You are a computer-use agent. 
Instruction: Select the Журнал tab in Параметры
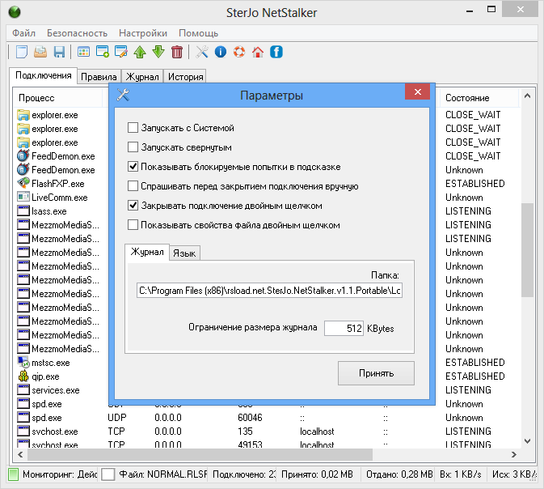[x=147, y=252]
